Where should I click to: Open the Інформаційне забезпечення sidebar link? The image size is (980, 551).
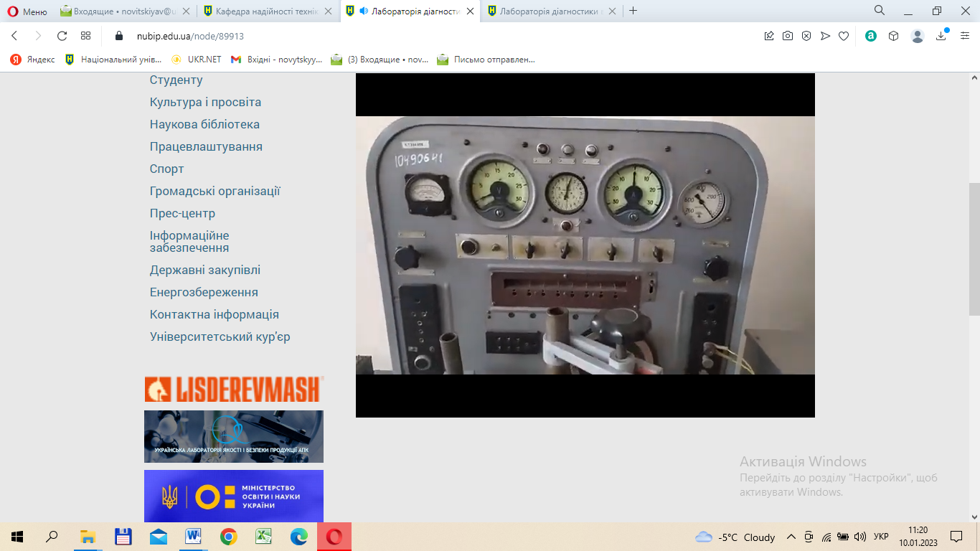pos(189,242)
